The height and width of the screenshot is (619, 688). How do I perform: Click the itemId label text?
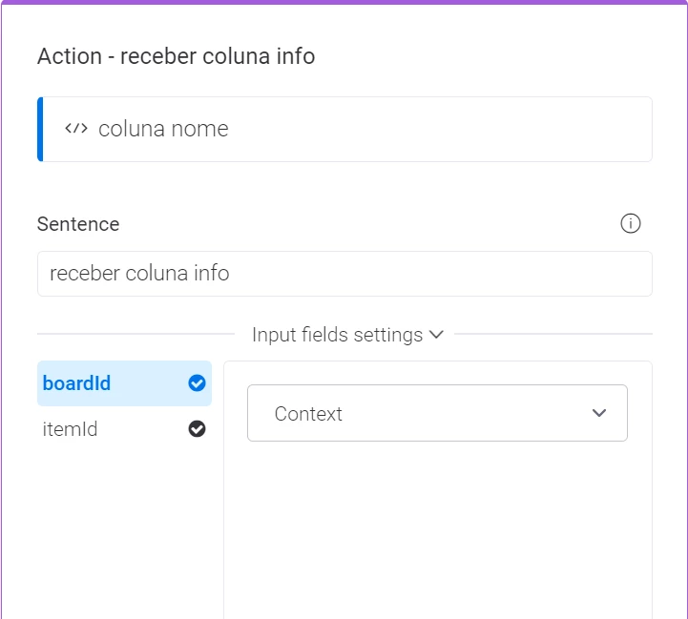point(70,429)
